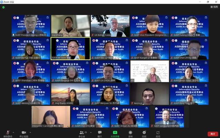This screenshot has height=138, width=220.
Task: Toggle the stop video camera button
Action: coord(24,132)
